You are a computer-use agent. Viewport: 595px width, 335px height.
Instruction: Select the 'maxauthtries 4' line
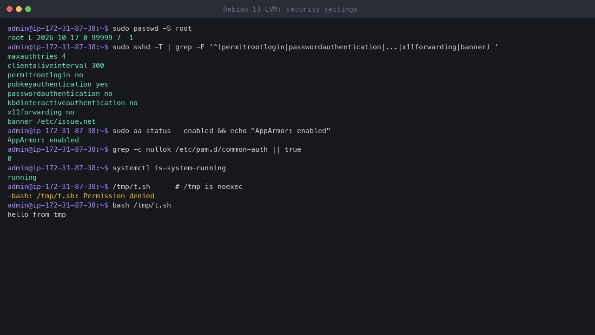pos(37,56)
